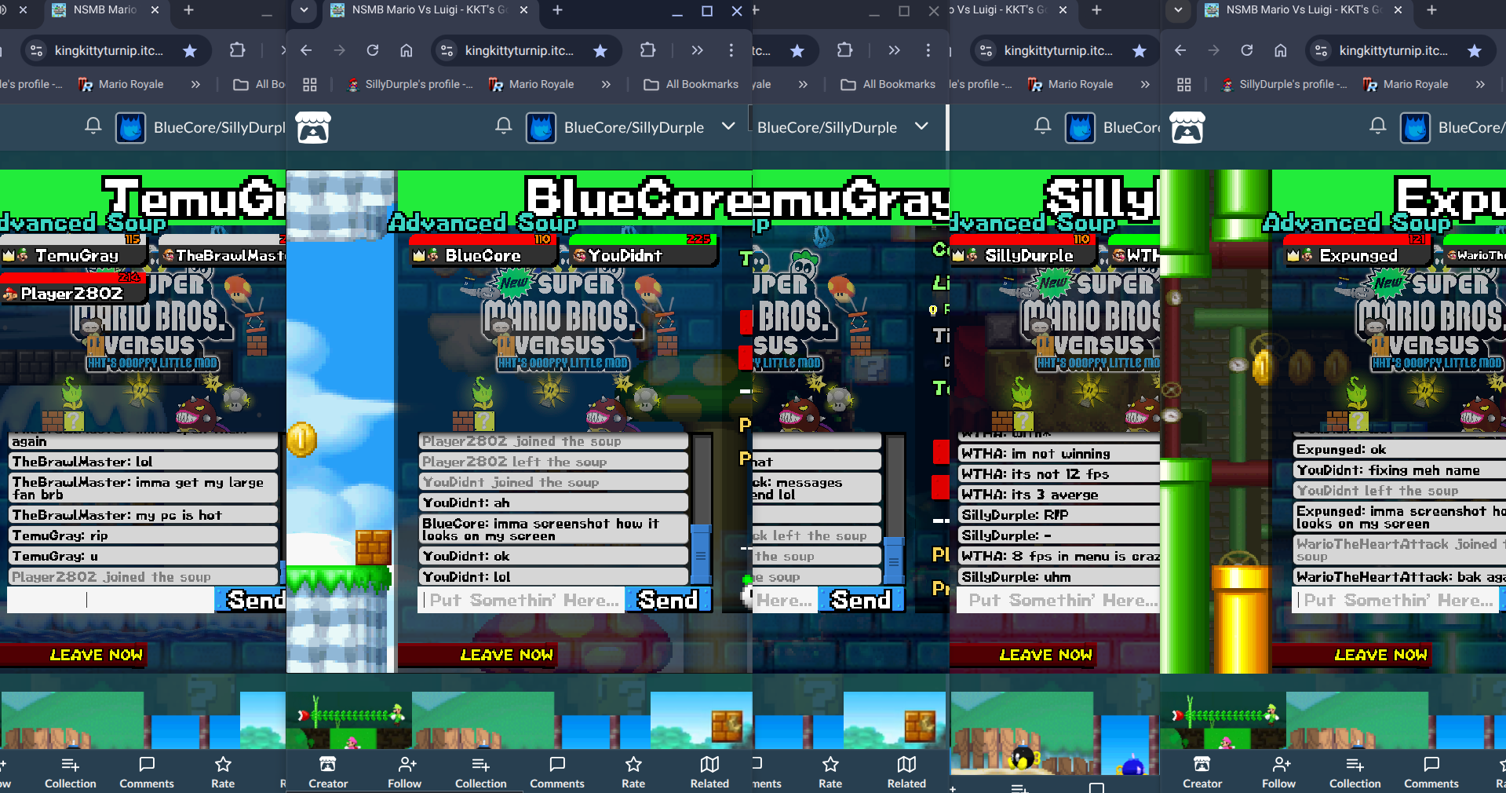Viewport: 1506px width, 793px height.
Task: View site information in the BlueCore window
Action: pyautogui.click(x=447, y=50)
